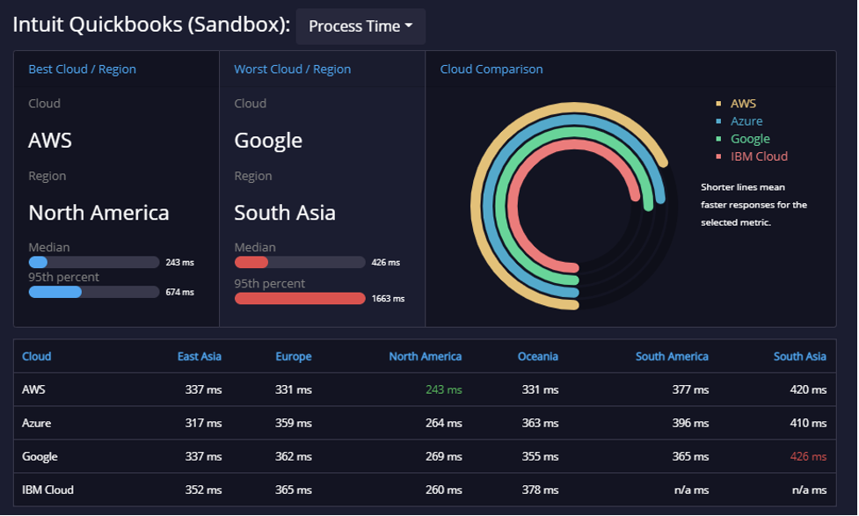Click Azure South Asia 410 ms cell

click(x=808, y=423)
